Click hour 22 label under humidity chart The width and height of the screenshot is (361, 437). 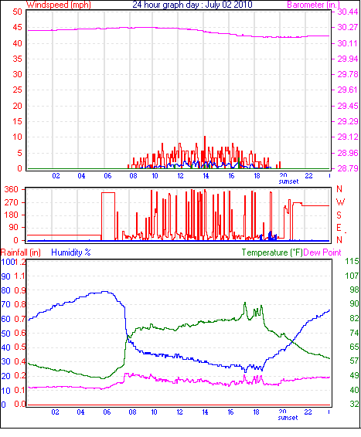(308, 412)
